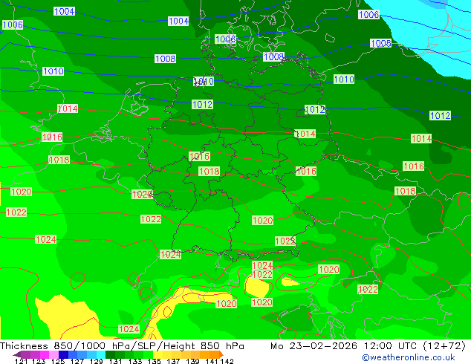Pick the dark green 131 legend swatch
Viewport: 471px width, 364px height.
point(110,354)
